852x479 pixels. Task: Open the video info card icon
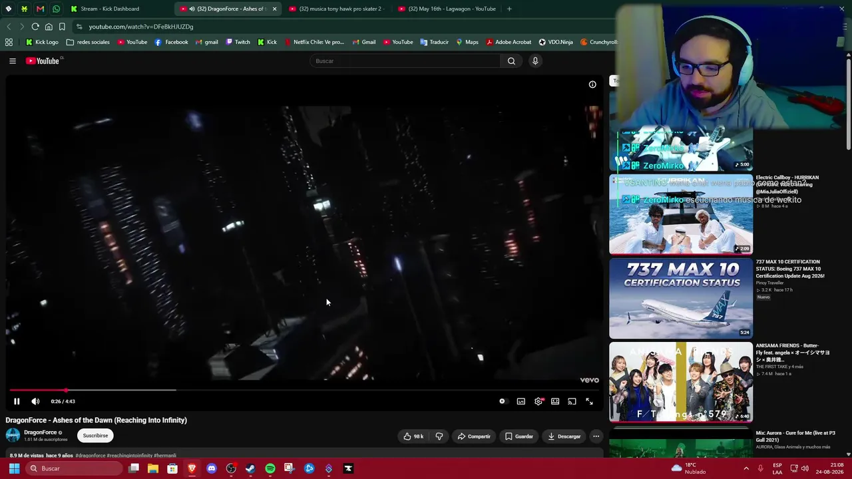592,84
